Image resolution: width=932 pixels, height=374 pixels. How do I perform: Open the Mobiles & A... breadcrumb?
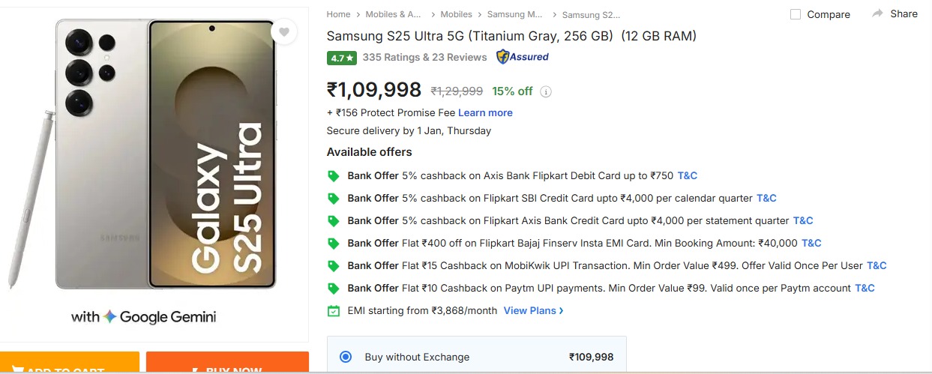pos(394,14)
